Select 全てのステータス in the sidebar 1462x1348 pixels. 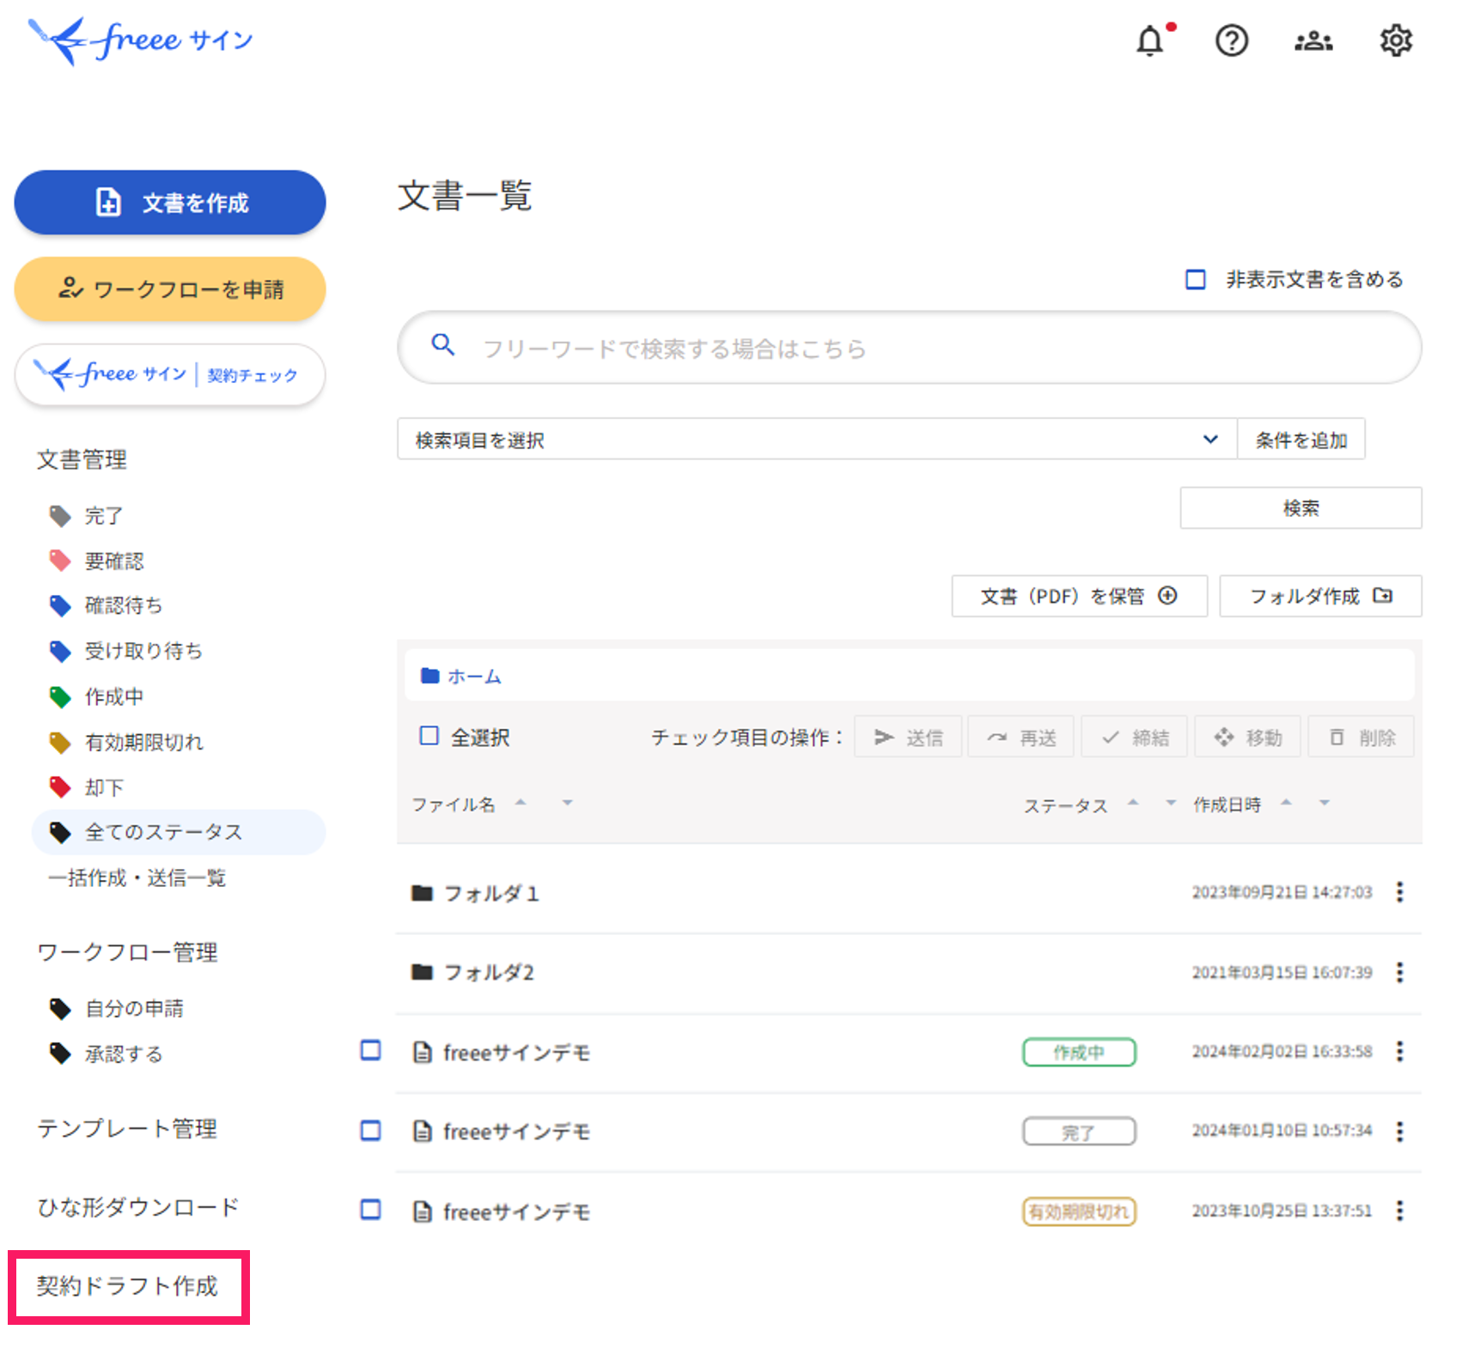(x=179, y=832)
